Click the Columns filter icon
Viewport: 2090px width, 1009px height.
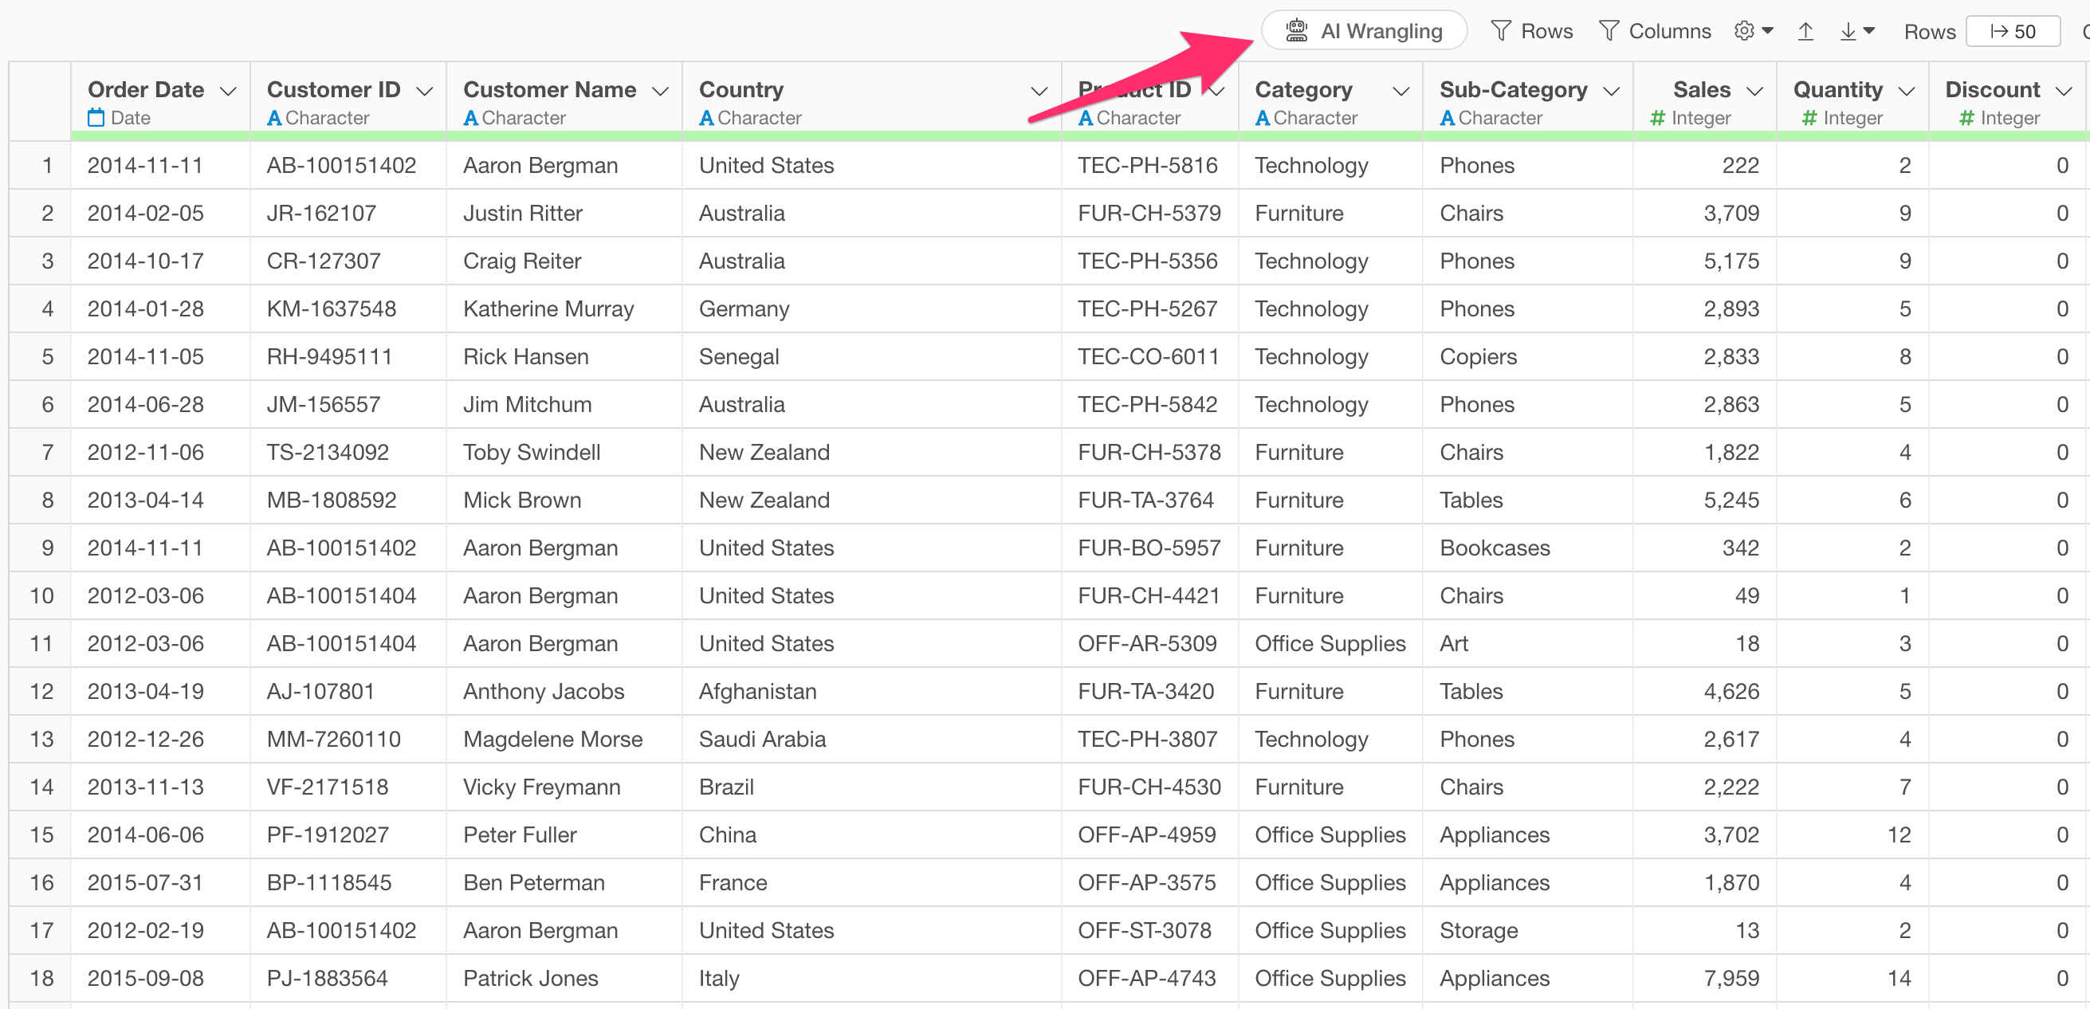(x=1609, y=31)
